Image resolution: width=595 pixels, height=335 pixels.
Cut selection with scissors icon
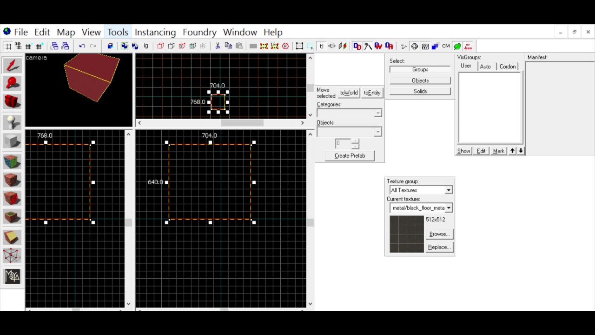(x=217, y=46)
